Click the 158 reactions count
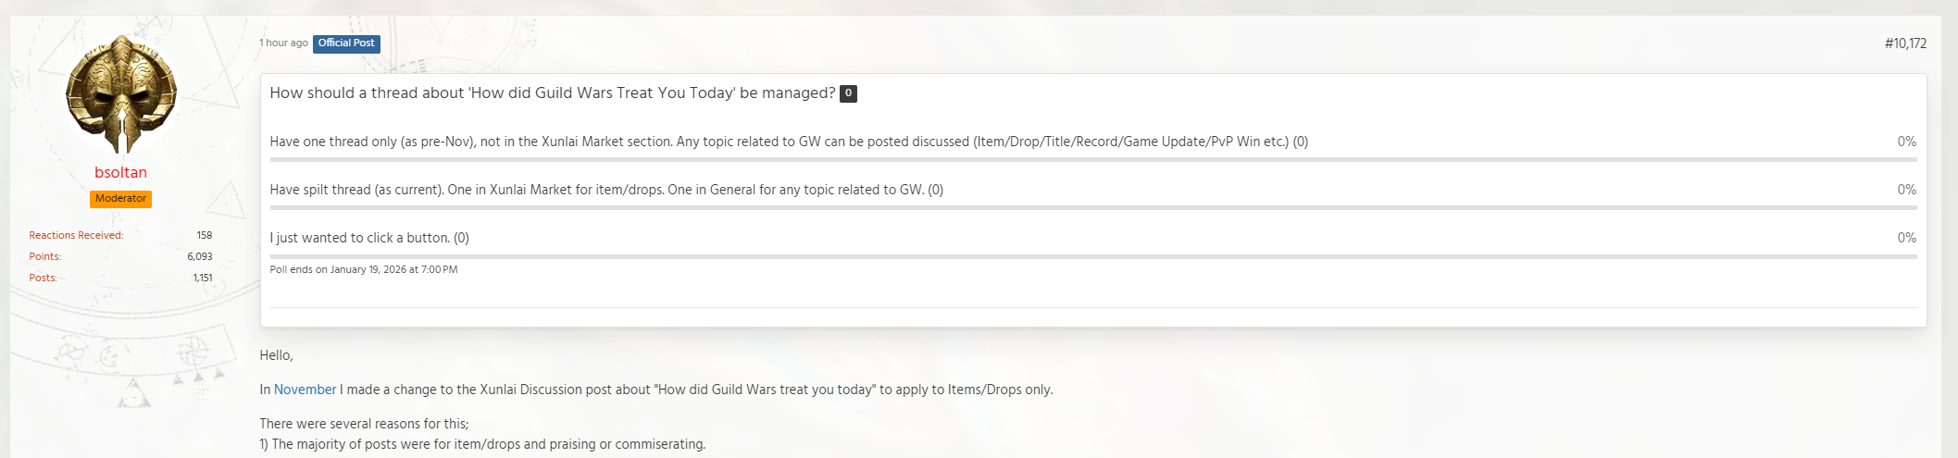 [204, 235]
